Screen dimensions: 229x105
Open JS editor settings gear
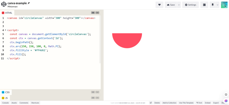click(93, 98)
